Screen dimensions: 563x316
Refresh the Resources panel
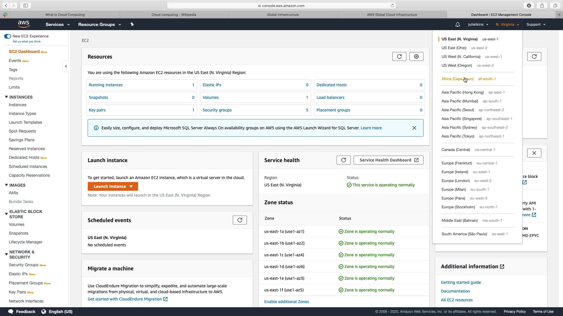399,56
